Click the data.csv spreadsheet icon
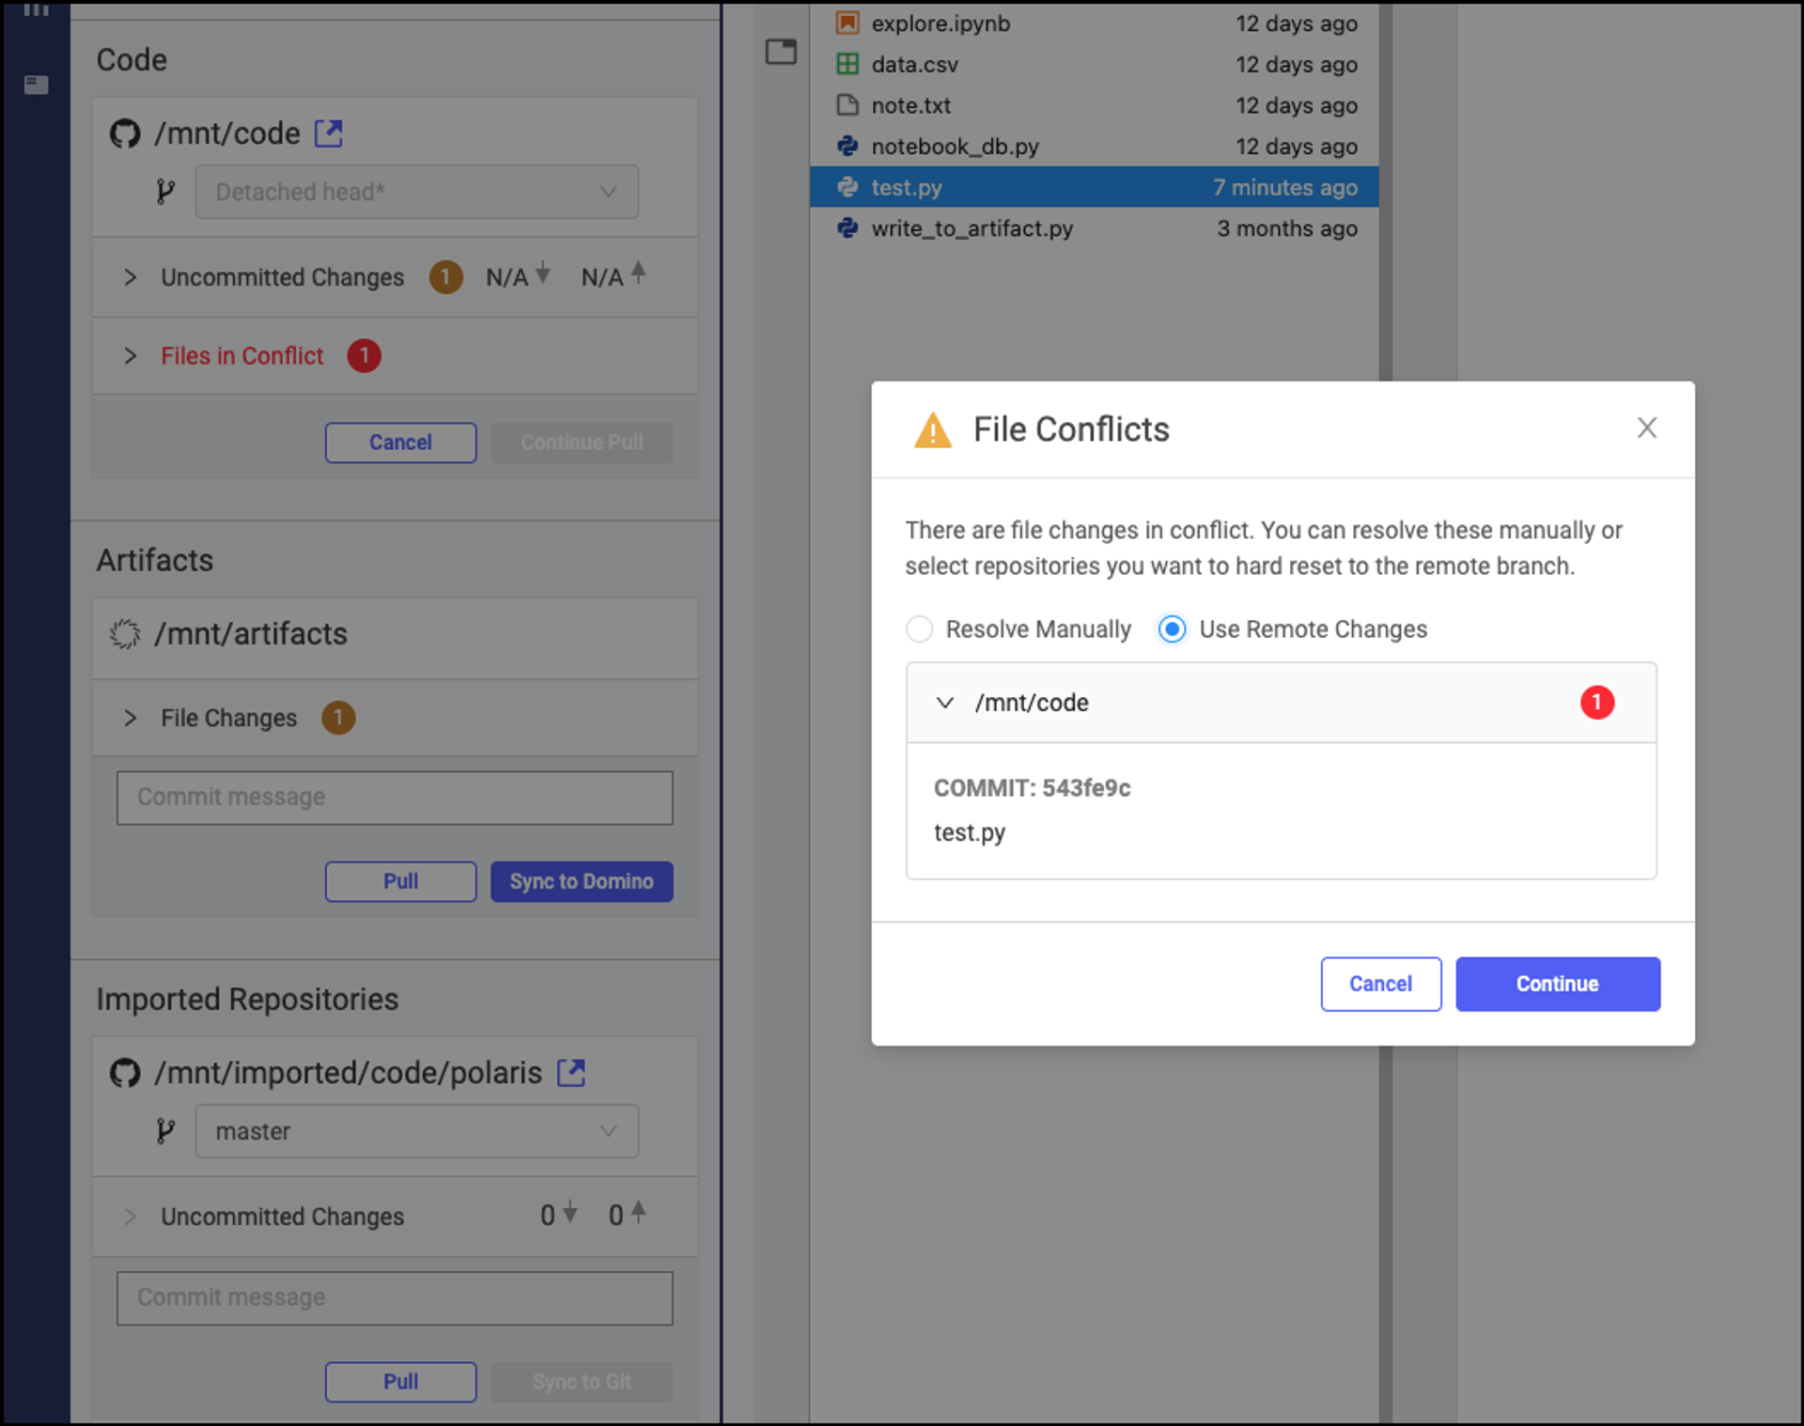1804x1426 pixels. click(848, 64)
